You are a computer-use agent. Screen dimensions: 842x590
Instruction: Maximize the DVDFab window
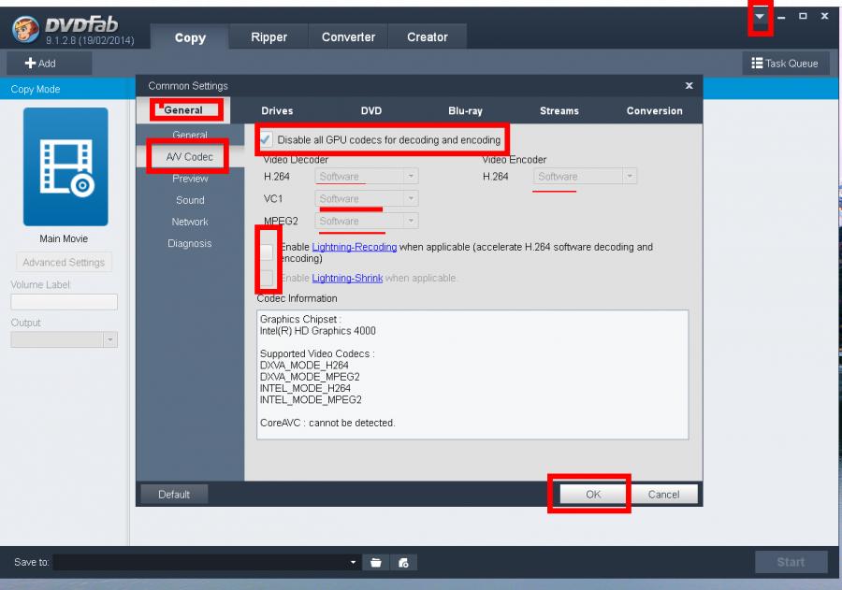point(803,16)
